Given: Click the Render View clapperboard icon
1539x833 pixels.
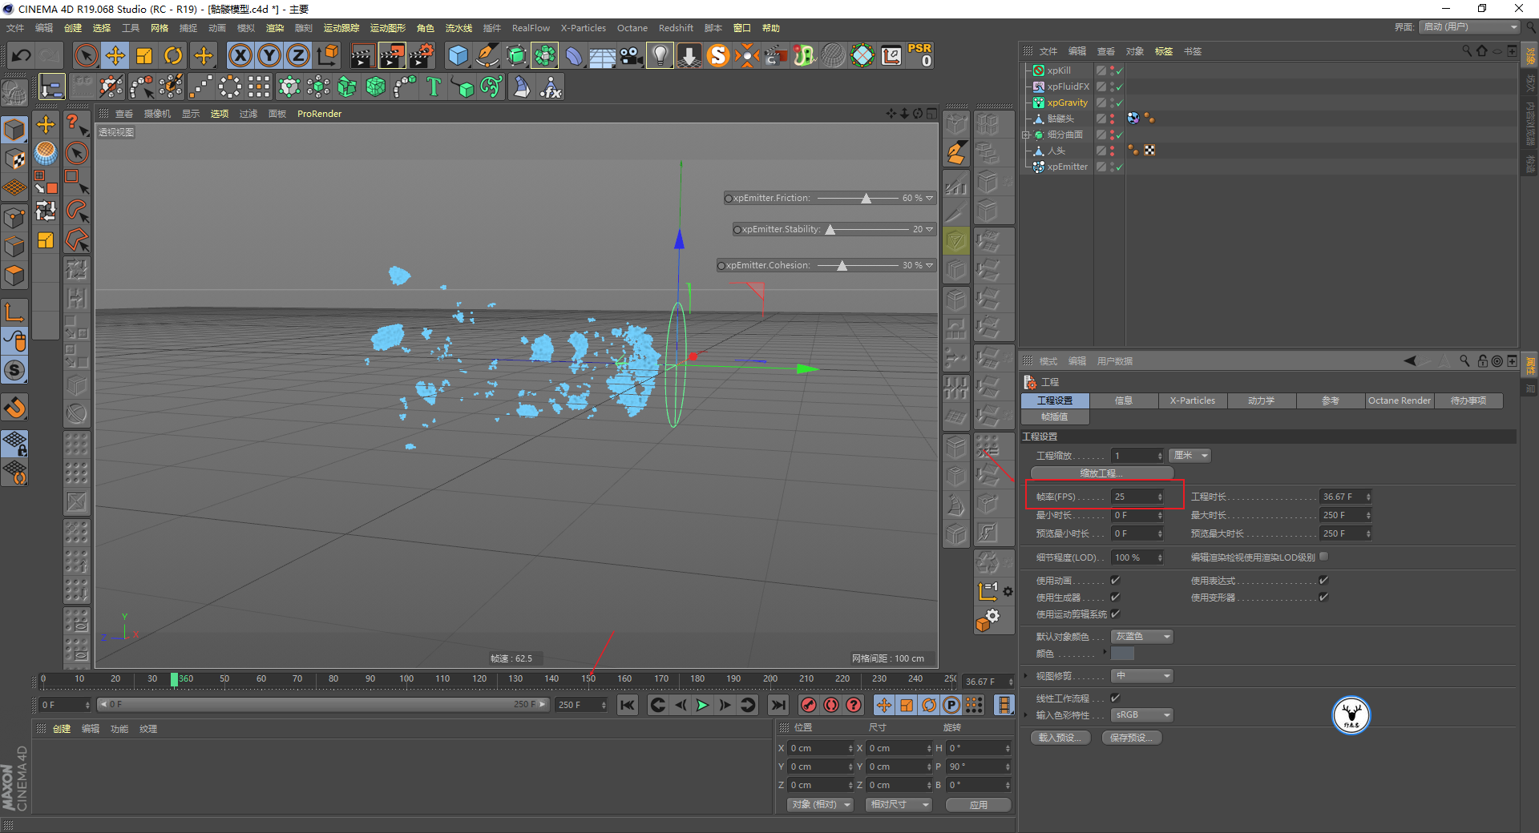Looking at the screenshot, I should coord(362,55).
